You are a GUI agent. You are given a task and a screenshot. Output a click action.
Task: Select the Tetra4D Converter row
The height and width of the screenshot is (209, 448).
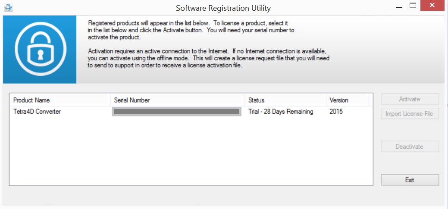pos(191,112)
